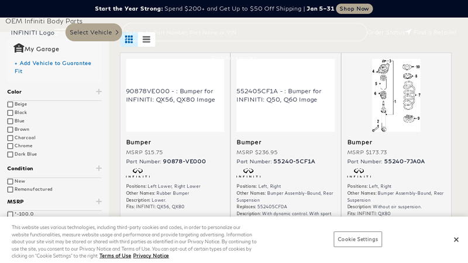Image resolution: width=468 pixels, height=263 pixels.
Task: Expand the Condition filter section
Action: (99, 168)
